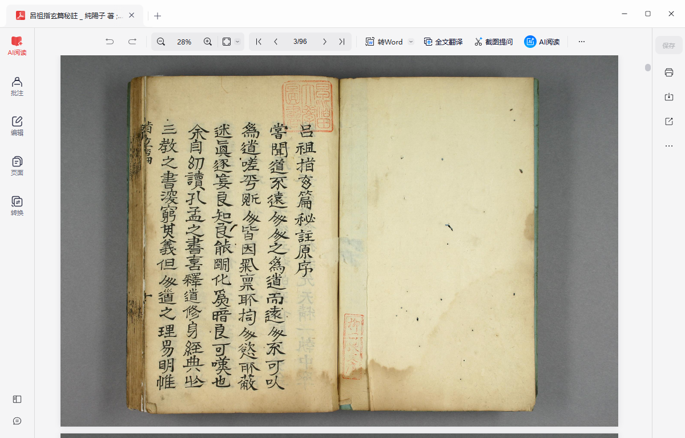Go to the previous page

point(276,42)
